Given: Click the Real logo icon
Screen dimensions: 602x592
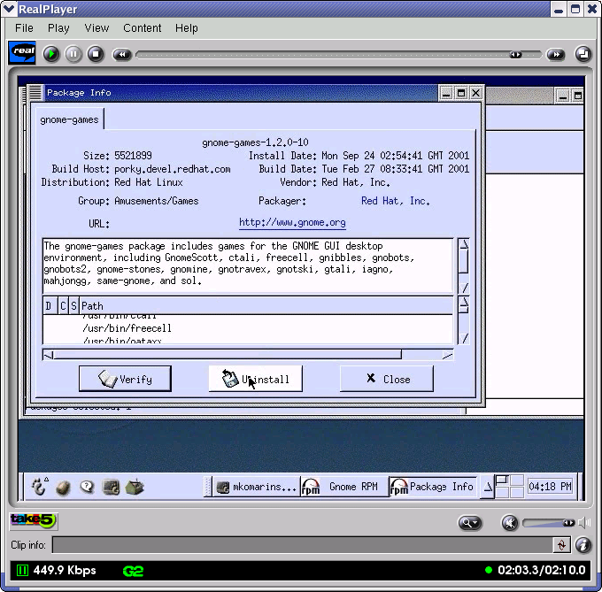Looking at the screenshot, I should (22, 53).
